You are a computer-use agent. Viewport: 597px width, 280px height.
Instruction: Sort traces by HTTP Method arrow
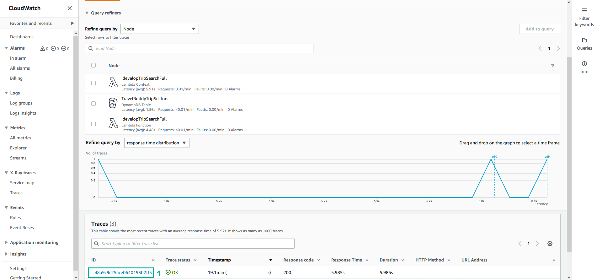tap(449, 260)
